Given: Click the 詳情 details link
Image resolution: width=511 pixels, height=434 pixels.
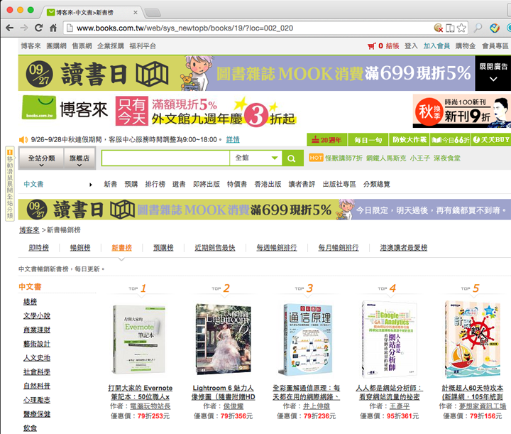Looking at the screenshot, I should pos(233,140).
